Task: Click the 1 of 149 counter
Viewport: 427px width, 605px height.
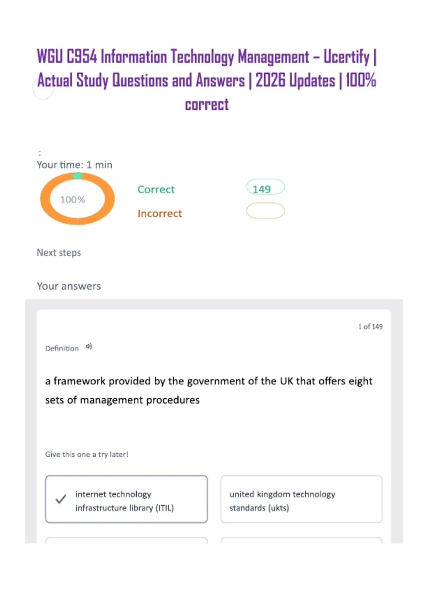Action: [370, 326]
